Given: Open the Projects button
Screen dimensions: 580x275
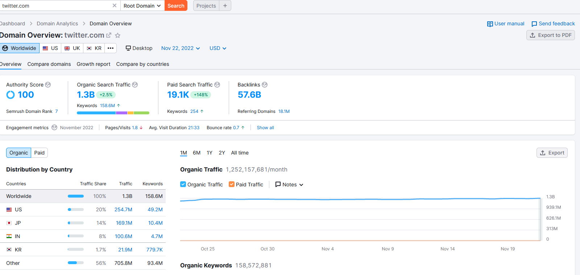Looking at the screenshot, I should coord(206,5).
